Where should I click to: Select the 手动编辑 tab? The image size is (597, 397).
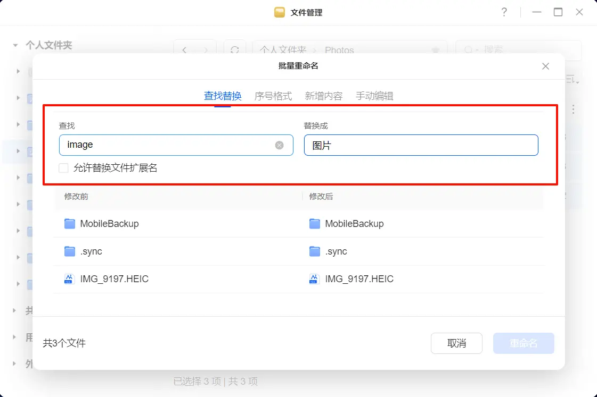pos(374,96)
